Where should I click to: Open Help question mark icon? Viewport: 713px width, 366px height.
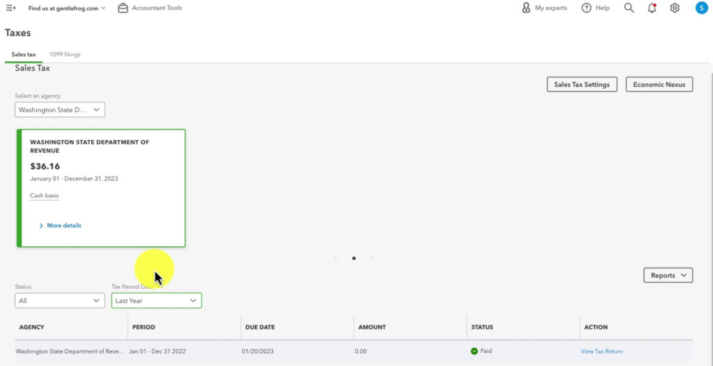coord(586,8)
